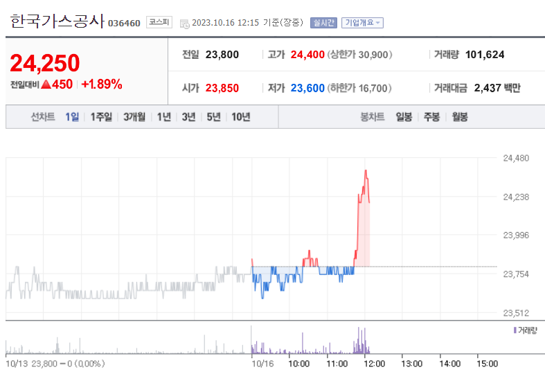The width and height of the screenshot is (545, 374).
Task: Select the 1일 line chart tab
Action: pos(72,117)
